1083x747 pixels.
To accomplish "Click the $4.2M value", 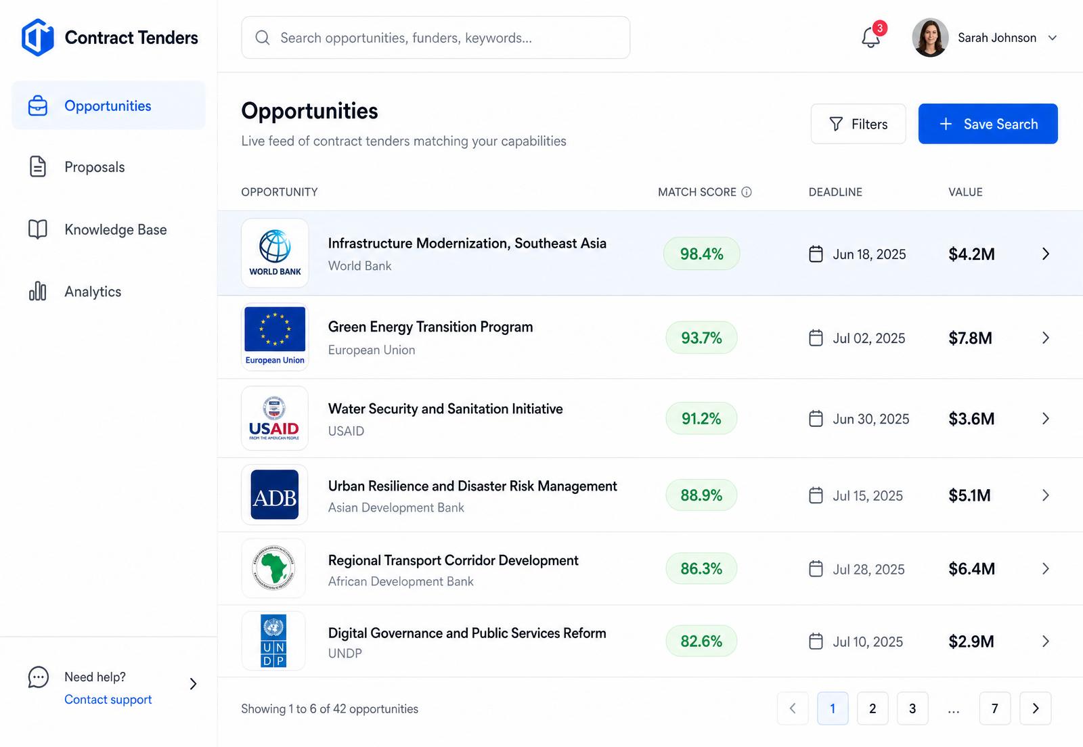I will click(x=971, y=254).
